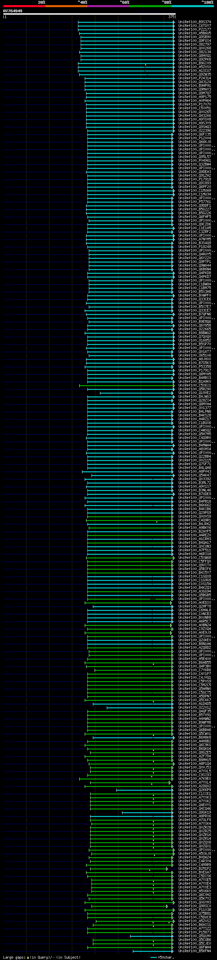The height and width of the screenshot is (960, 217).
Task: Open hit UniRef100_C6TGY7
Action: tap(195, 26)
